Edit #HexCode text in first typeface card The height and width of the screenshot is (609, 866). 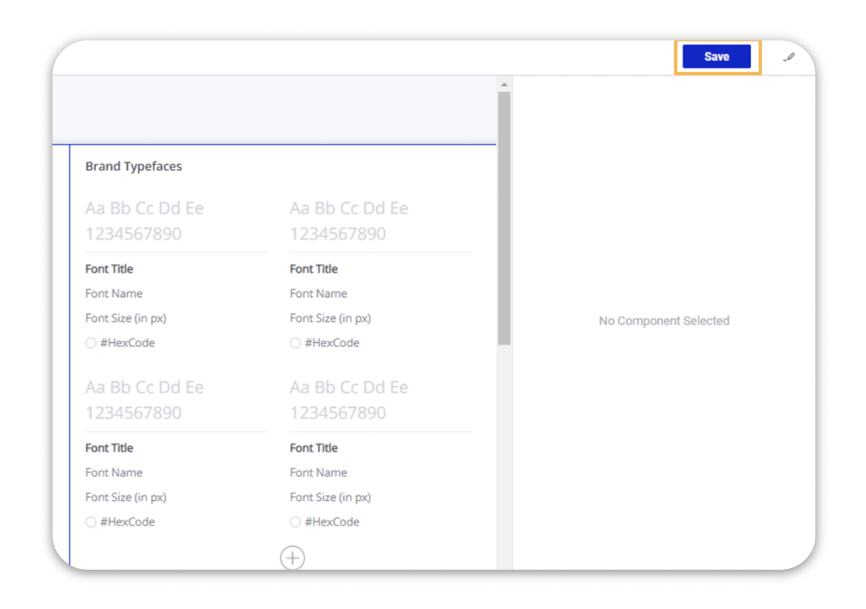click(x=127, y=343)
